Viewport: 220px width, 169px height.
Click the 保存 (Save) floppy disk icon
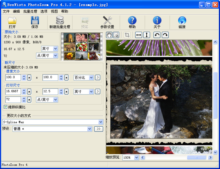click(x=35, y=21)
